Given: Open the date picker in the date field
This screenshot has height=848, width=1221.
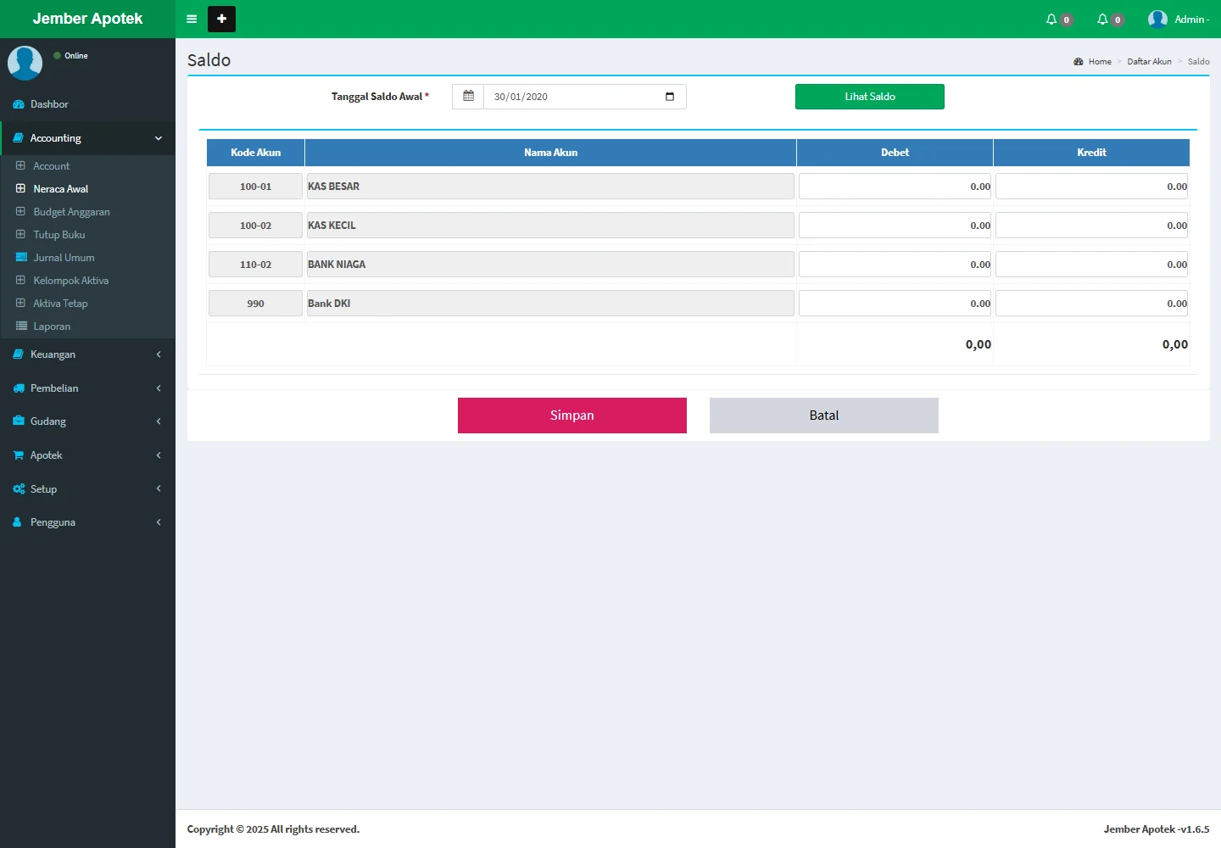Looking at the screenshot, I should click(x=670, y=97).
